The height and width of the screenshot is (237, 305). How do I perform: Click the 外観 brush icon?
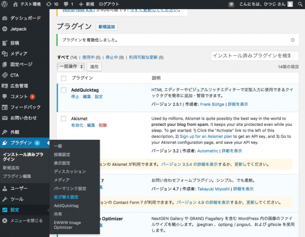[5, 132]
